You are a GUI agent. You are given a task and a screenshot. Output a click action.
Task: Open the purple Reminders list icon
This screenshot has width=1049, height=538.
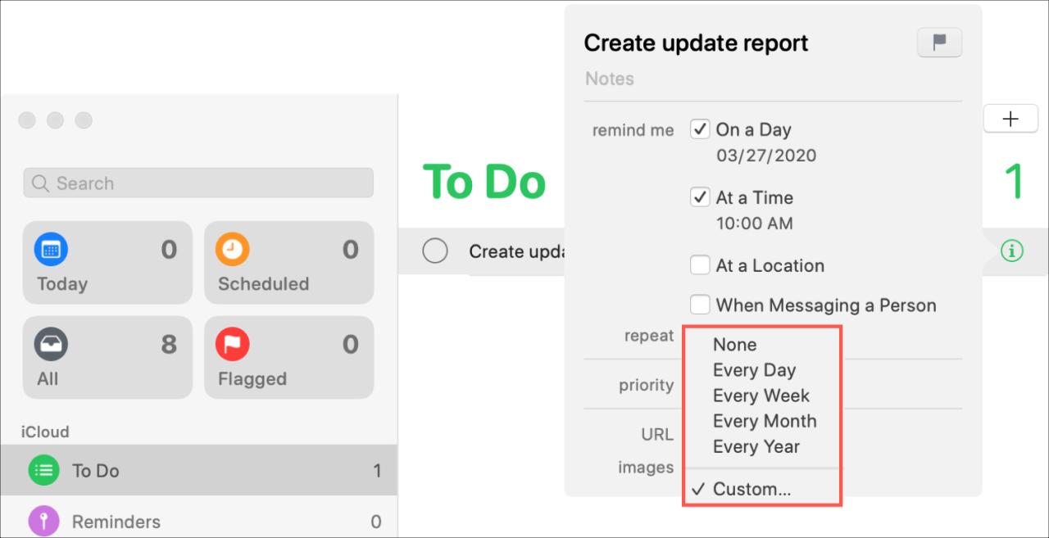click(43, 521)
